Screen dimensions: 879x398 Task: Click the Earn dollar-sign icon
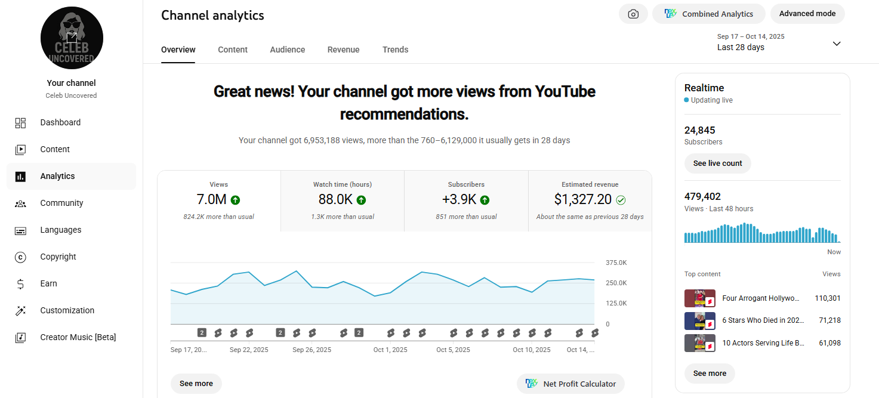(20, 284)
